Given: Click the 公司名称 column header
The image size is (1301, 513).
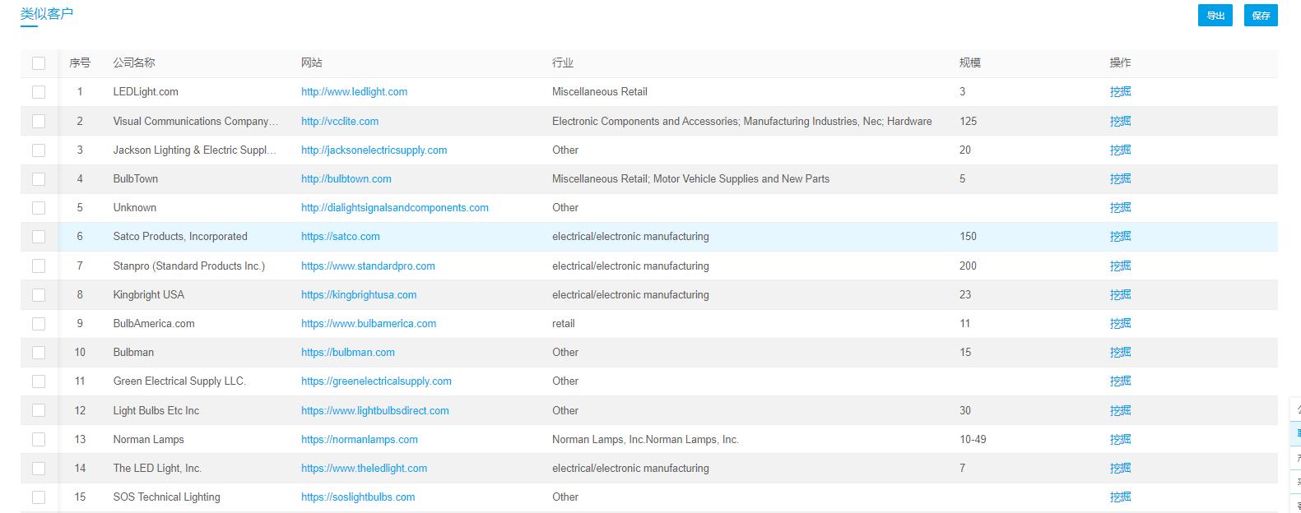Looking at the screenshot, I should tap(133, 63).
